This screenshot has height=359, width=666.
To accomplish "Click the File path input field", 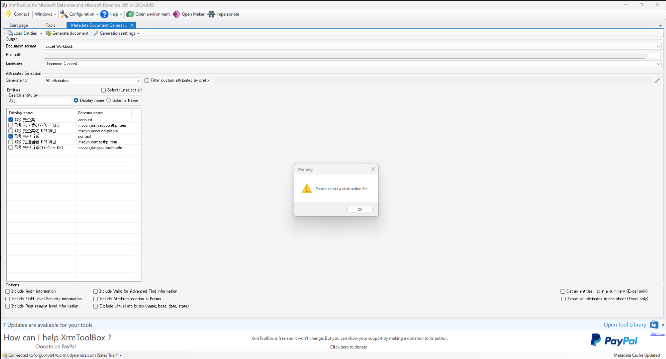I will (x=345, y=55).
